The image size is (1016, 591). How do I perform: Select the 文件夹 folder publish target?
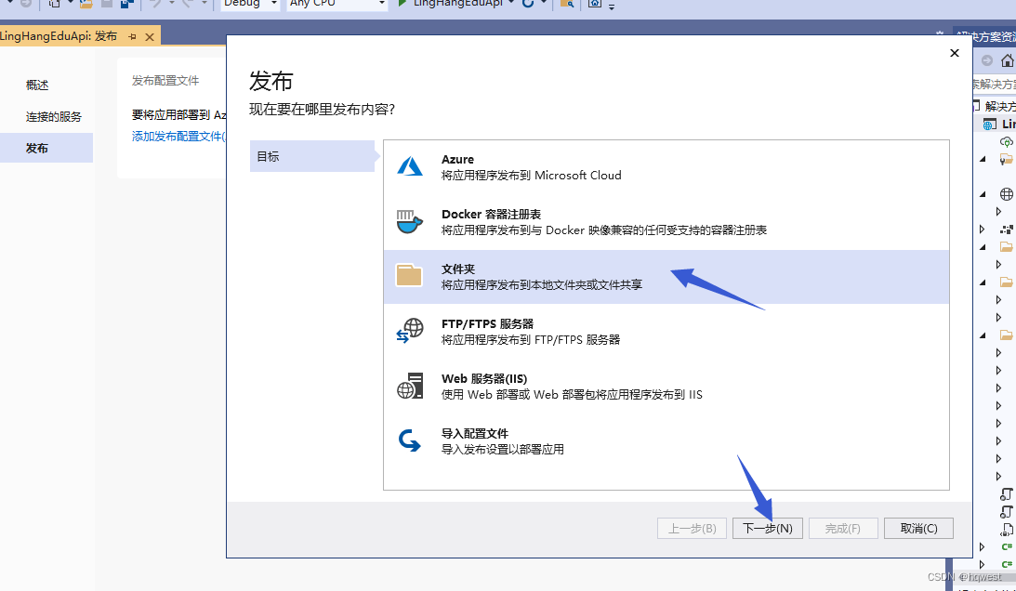[x=666, y=277]
